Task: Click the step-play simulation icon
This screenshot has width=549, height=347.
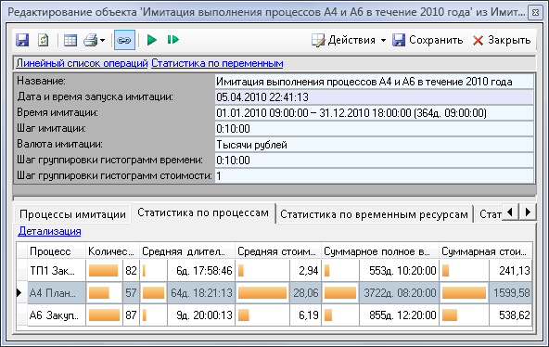Action: coord(173,40)
